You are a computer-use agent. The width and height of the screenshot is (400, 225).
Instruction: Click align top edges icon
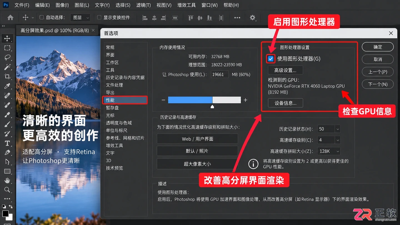[191, 18]
